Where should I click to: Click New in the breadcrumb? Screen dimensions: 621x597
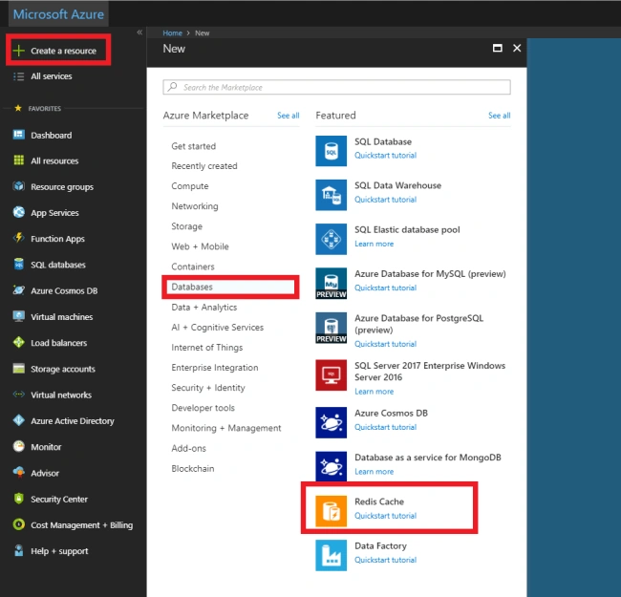click(x=202, y=32)
